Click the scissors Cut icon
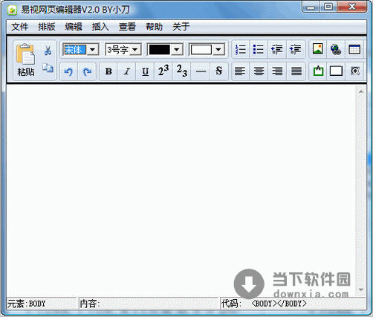The height and width of the screenshot is (317, 373). click(x=48, y=51)
